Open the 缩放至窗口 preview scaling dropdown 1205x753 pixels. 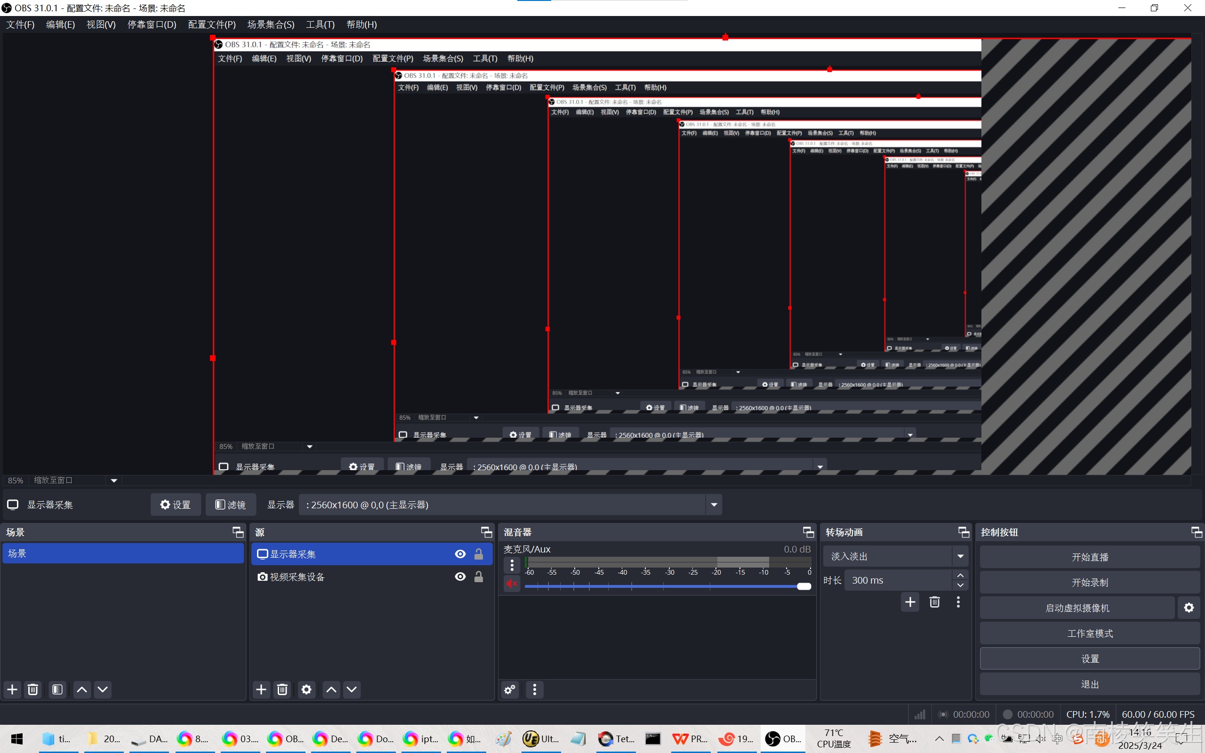(x=113, y=480)
